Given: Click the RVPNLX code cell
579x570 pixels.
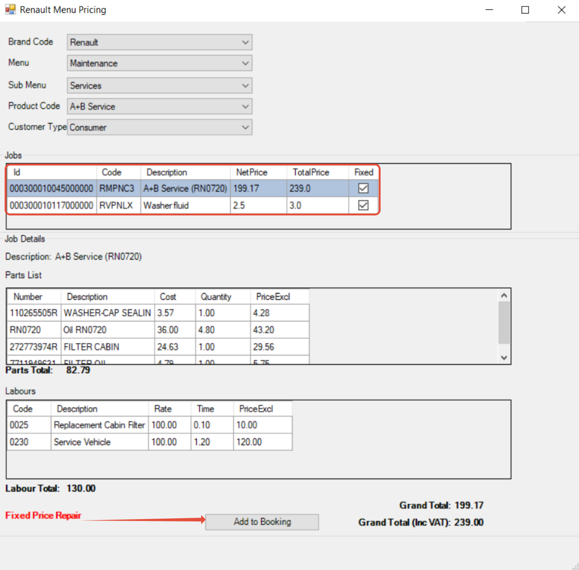Looking at the screenshot, I should (x=118, y=205).
